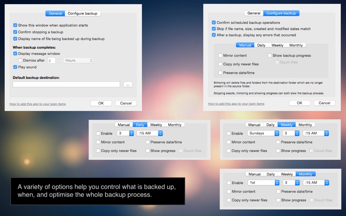Enable the Dismiss after checkbox
This screenshot has height=216, width=346.
point(20,60)
